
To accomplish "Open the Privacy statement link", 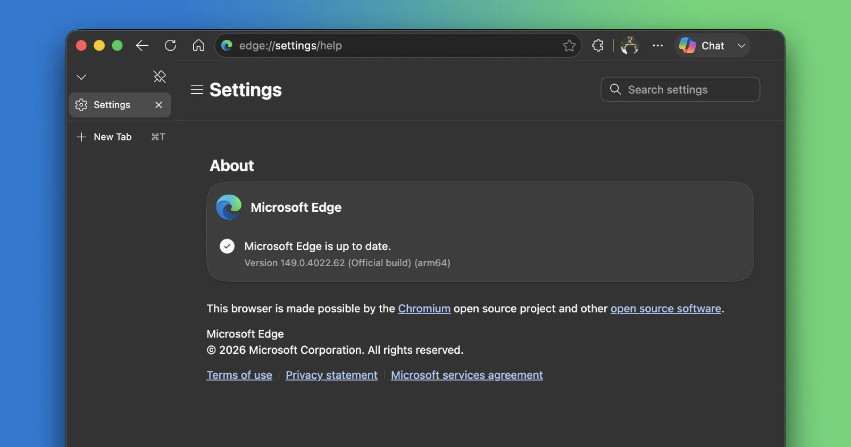I will point(331,375).
